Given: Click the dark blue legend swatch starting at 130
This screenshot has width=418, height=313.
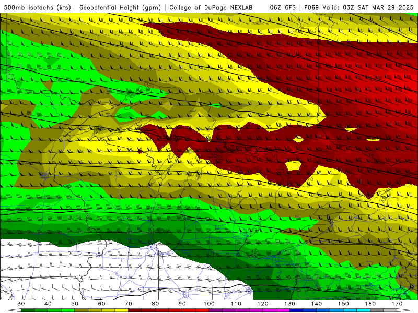Looking at the screenshot, I should (296, 310).
